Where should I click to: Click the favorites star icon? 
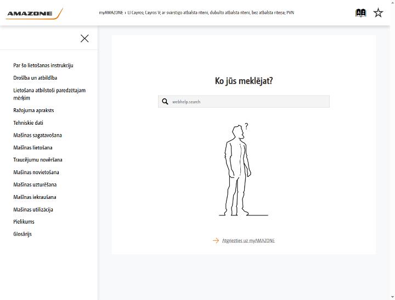378,13
